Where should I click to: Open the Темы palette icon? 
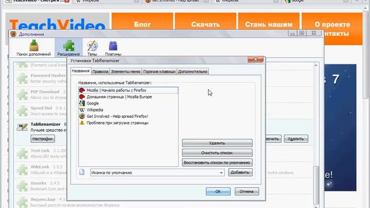coord(92,46)
